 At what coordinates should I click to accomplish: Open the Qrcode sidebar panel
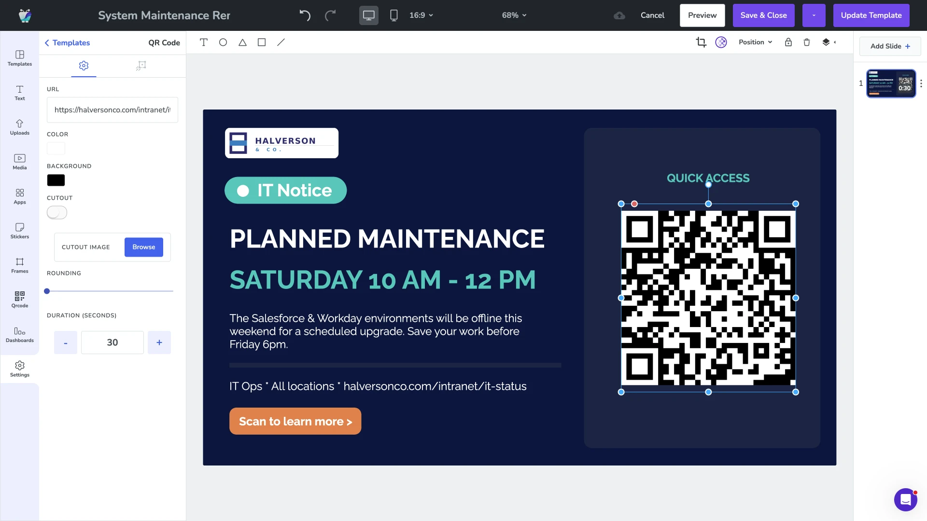coord(20,300)
